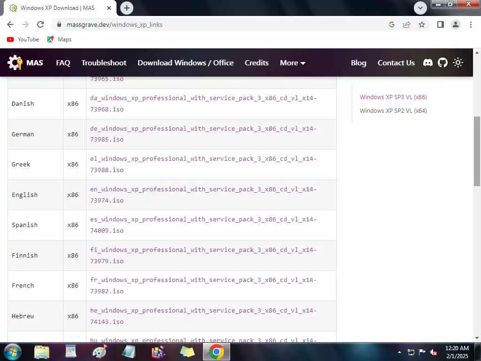This screenshot has height=361, width=481.
Task: Open the Windows Start orb
Action: pyautogui.click(x=12, y=352)
